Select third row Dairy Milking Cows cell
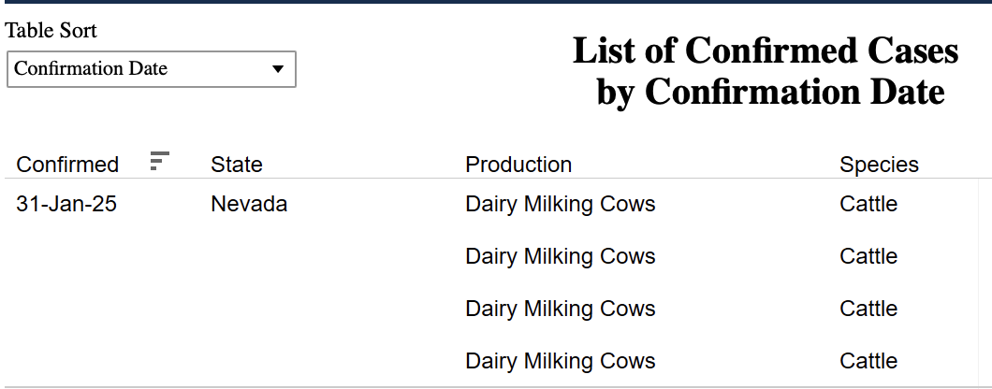This screenshot has height=389, width=992. click(560, 309)
